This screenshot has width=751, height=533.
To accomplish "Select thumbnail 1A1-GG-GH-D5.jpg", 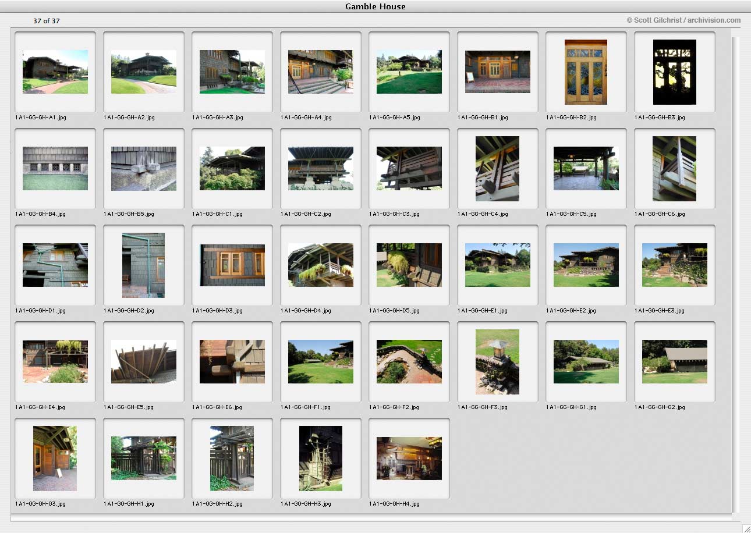I will pyautogui.click(x=409, y=265).
